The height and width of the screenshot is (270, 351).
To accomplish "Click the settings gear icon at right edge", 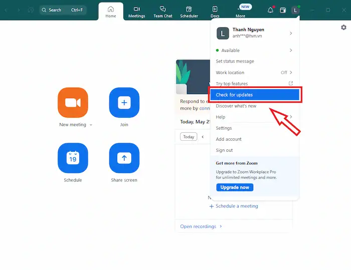I will point(343,28).
